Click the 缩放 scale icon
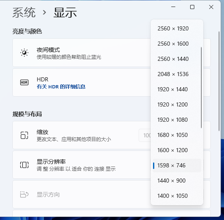The image size is (224, 220). 24,135
